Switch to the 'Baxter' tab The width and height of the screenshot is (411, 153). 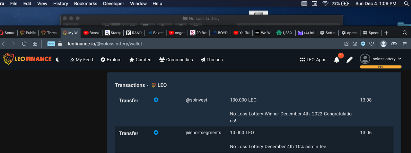click(156, 33)
